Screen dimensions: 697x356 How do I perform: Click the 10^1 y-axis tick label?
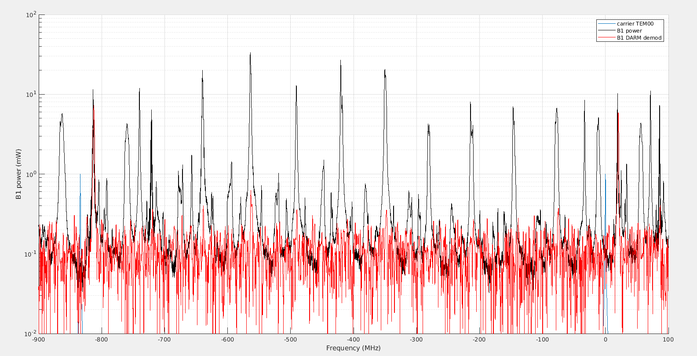click(31, 94)
